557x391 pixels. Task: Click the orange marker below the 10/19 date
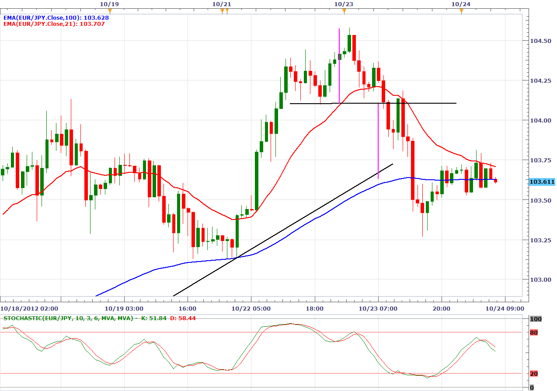[110, 11]
